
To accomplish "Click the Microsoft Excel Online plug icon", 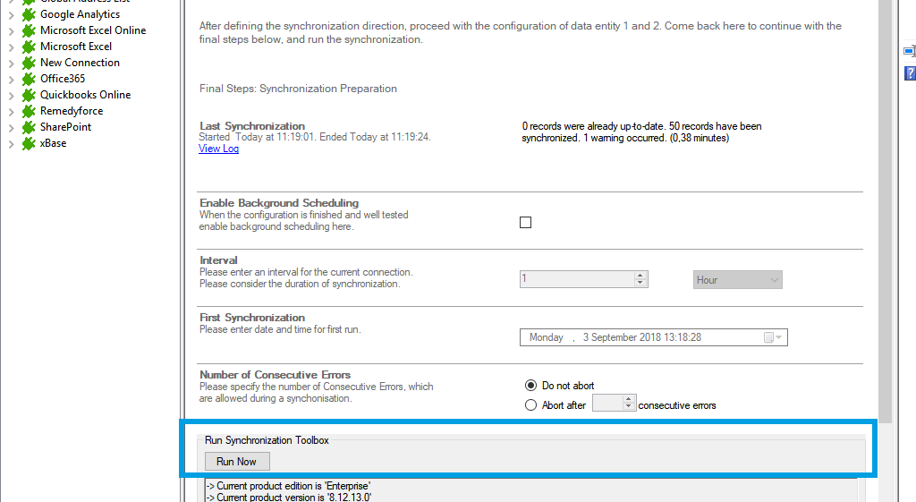I will coord(29,30).
